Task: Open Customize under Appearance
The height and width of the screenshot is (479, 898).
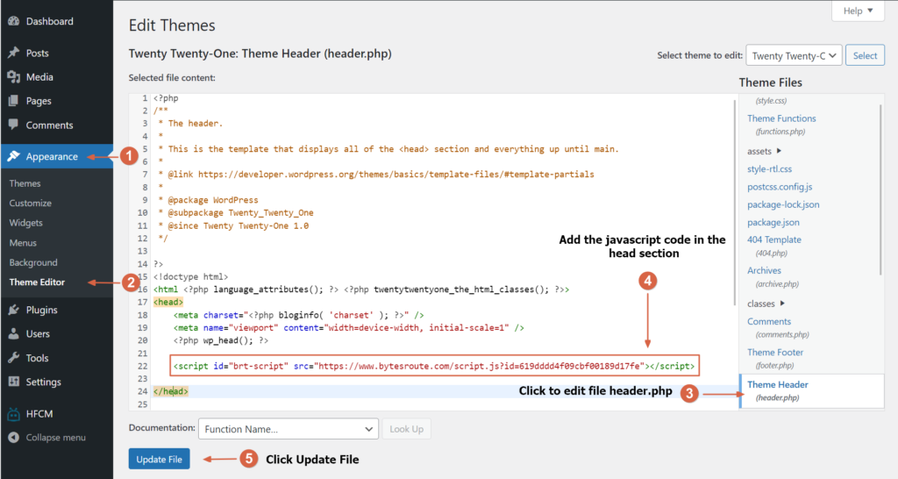Action: 31,203
